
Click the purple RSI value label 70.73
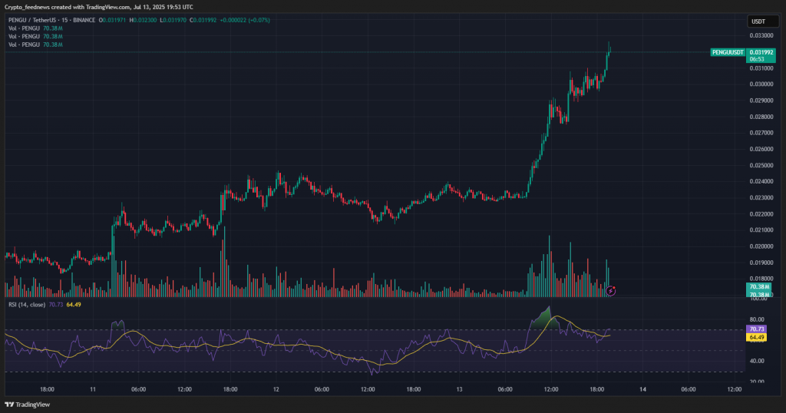756,329
